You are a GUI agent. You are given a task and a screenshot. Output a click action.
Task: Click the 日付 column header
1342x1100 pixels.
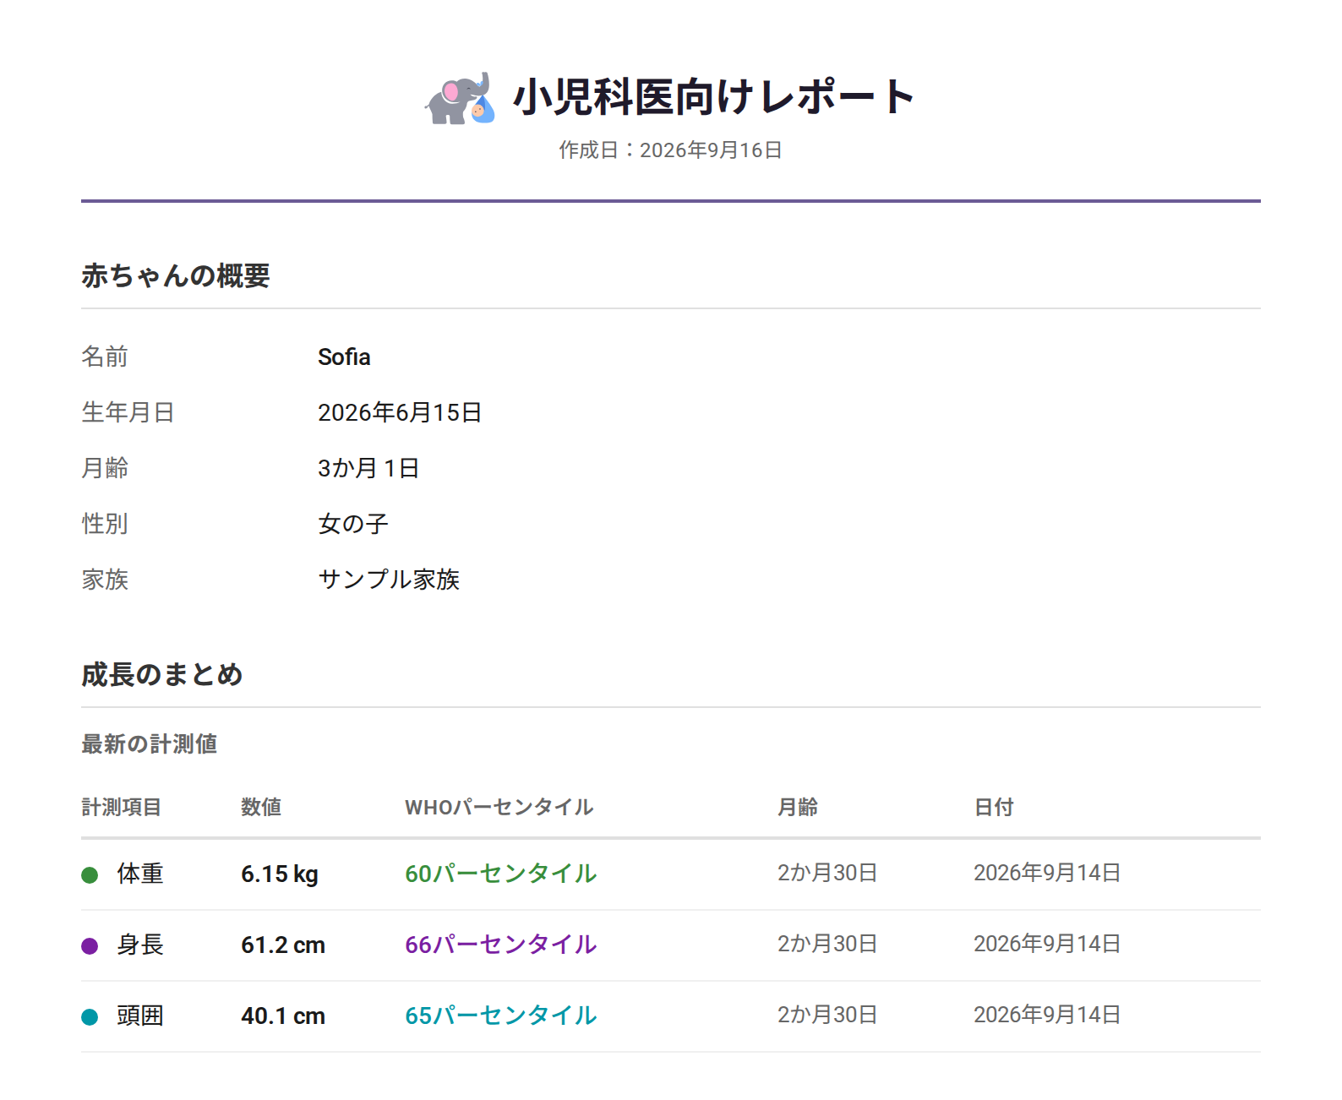click(x=994, y=807)
